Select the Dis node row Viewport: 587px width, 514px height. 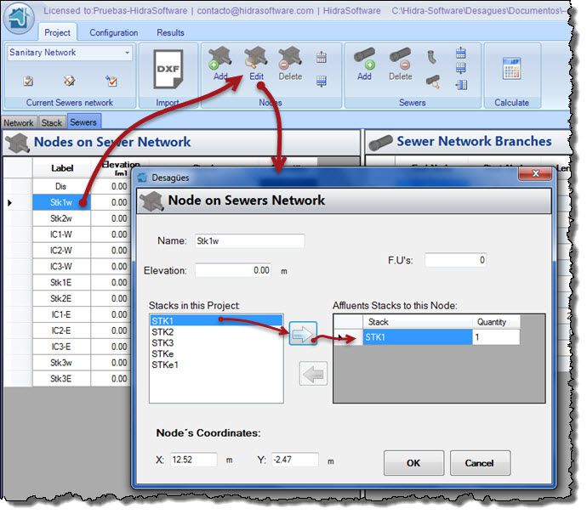[x=61, y=186]
